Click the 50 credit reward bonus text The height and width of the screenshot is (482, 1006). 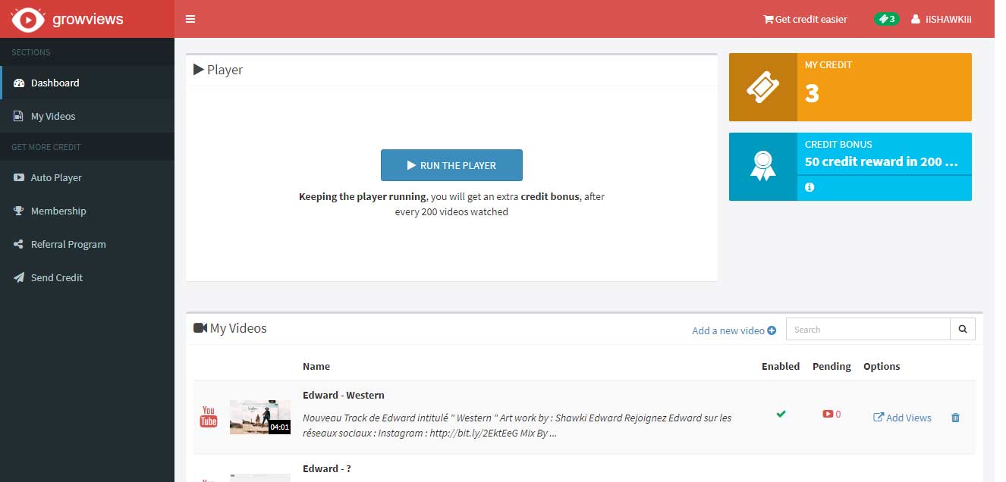[882, 161]
